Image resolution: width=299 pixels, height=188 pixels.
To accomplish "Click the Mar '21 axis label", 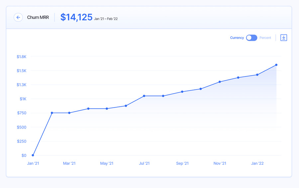I will point(69,163).
